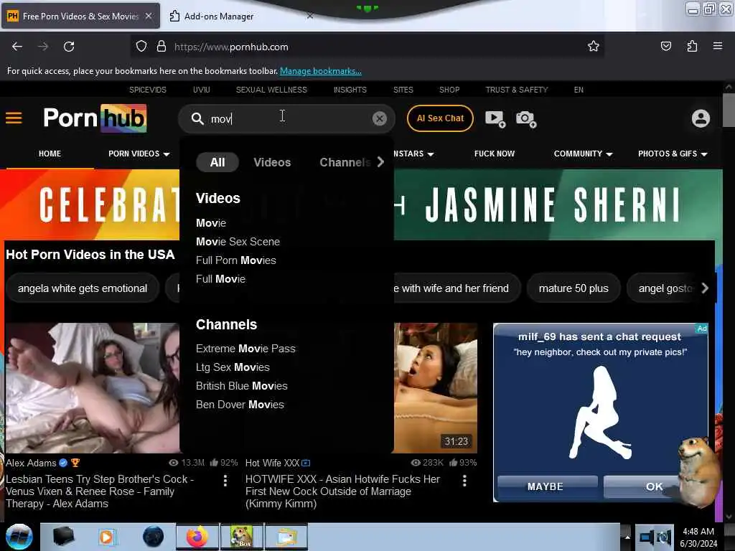The image size is (735, 551).
Task: Select the Channels filter in search suggestions
Action: (x=345, y=162)
